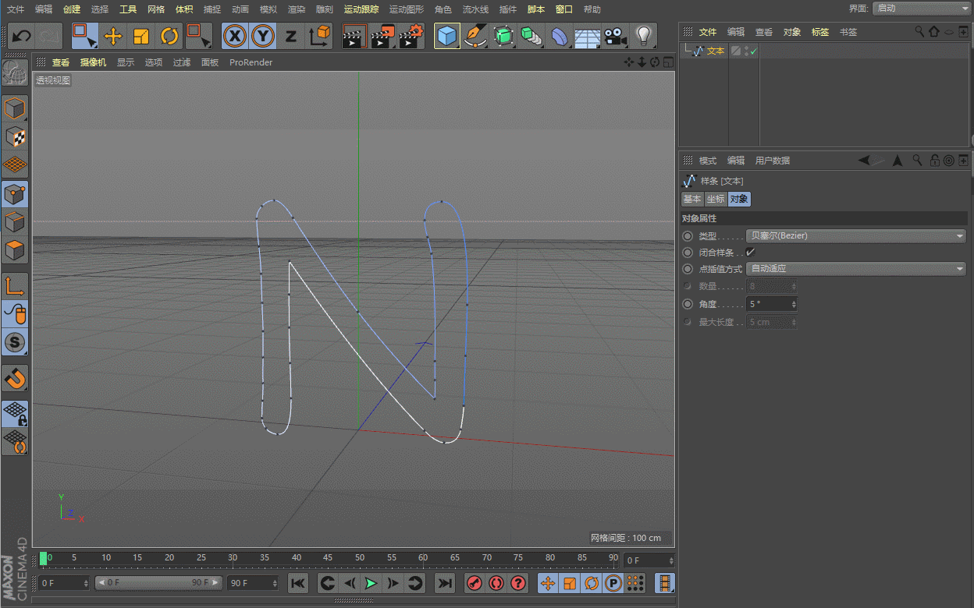Open the 渲染 menu

point(296,9)
